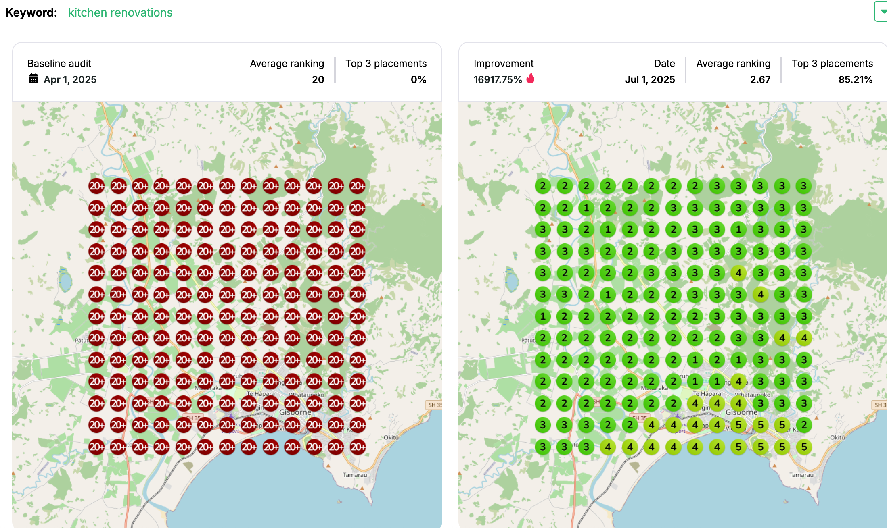Click 'Gisborne' label on baseline map

pos(295,412)
